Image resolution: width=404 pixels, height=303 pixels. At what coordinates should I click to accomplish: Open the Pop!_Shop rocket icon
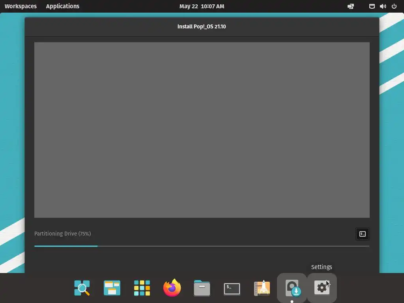(x=262, y=288)
